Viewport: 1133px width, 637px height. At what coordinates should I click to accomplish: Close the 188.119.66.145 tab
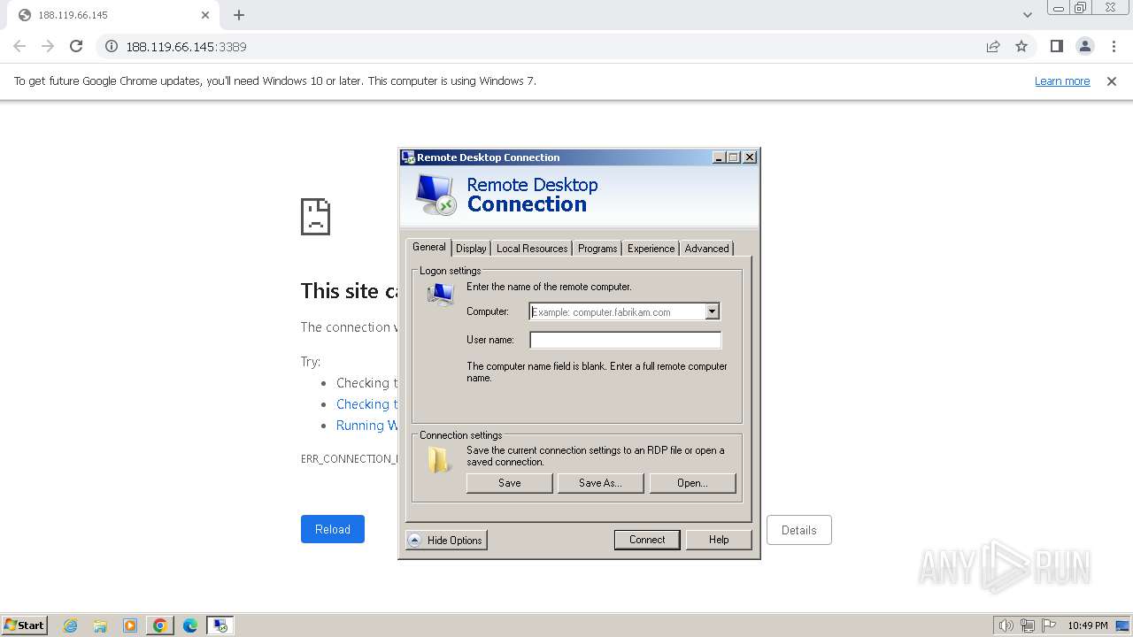(205, 15)
